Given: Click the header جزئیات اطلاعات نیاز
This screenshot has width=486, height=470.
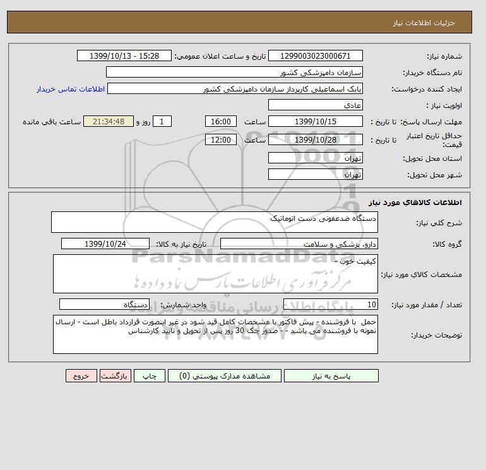Looking at the screenshot, I should click(424, 23).
